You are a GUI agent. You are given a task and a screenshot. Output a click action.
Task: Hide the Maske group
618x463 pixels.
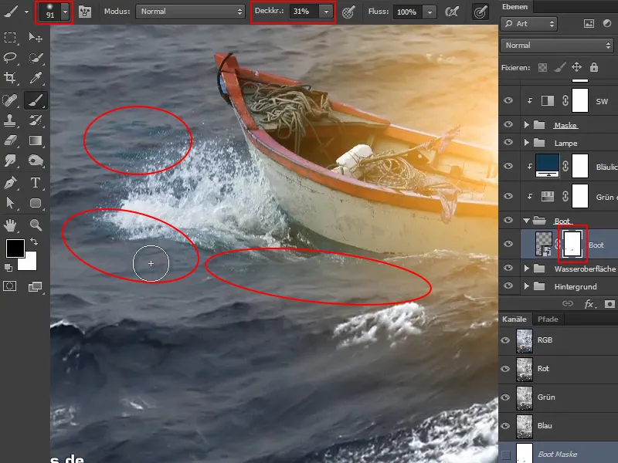coord(508,124)
